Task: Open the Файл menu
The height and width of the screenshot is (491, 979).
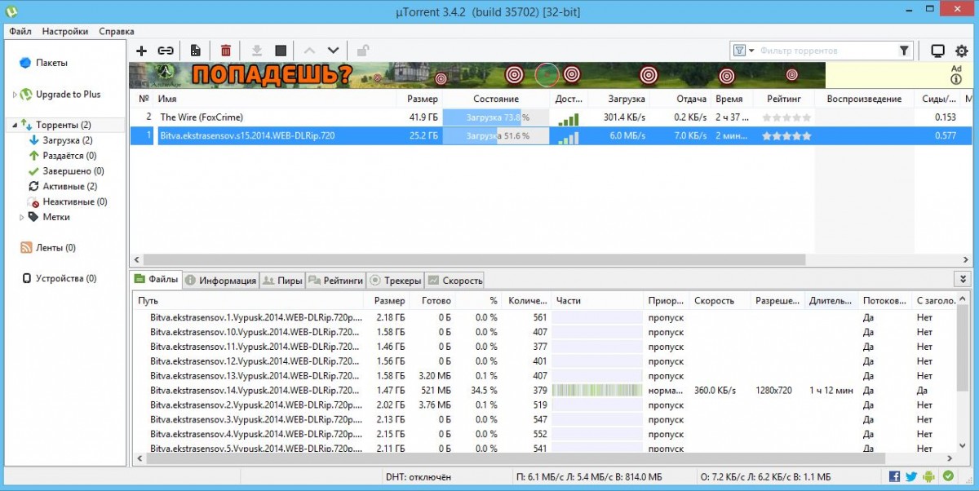Action: [20, 31]
